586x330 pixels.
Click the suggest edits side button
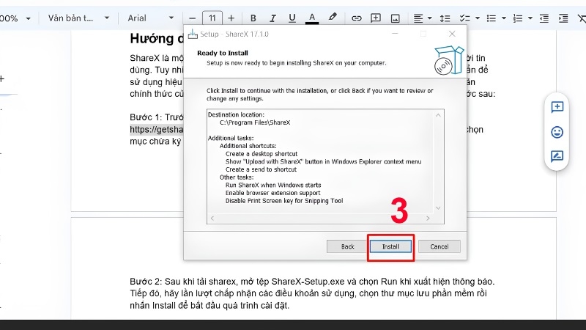coord(557,156)
